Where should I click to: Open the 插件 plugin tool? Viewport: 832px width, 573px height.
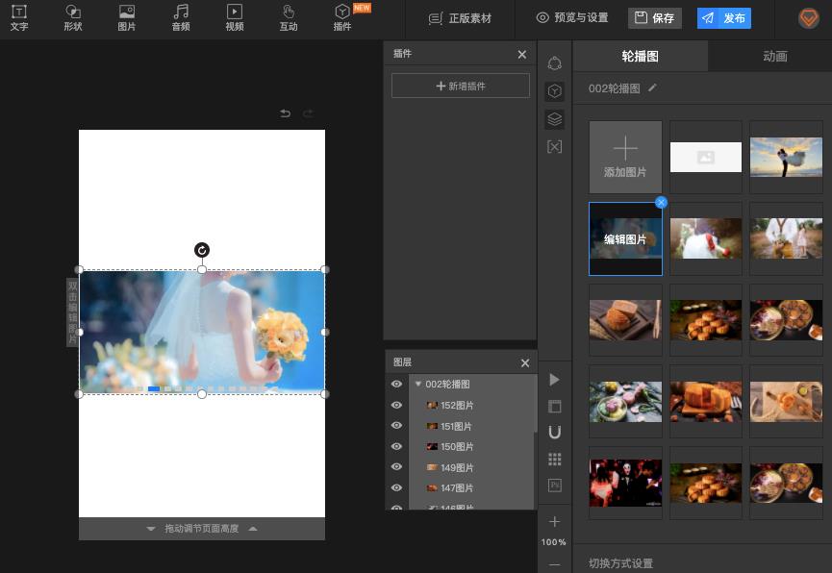tap(342, 18)
